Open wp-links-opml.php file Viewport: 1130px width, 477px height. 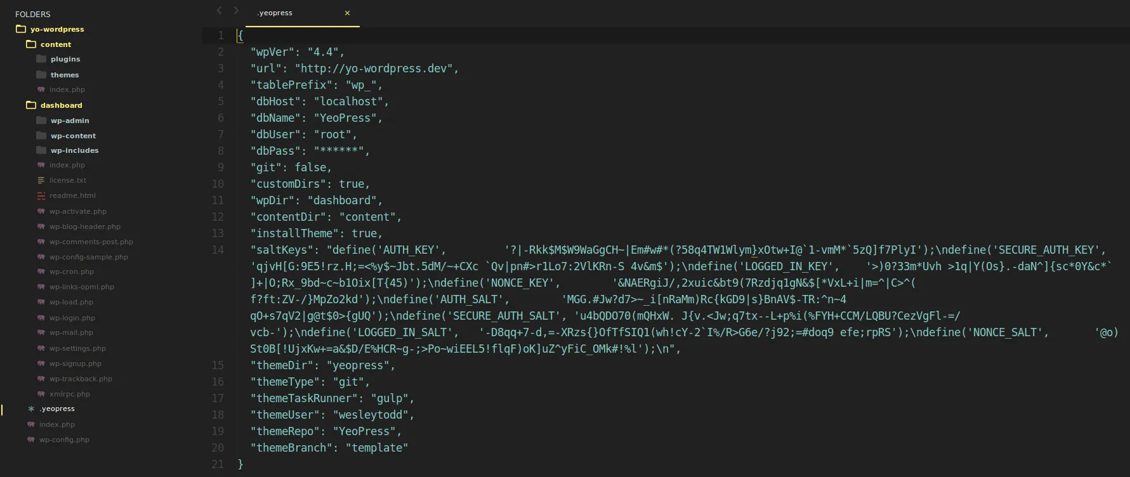click(82, 287)
